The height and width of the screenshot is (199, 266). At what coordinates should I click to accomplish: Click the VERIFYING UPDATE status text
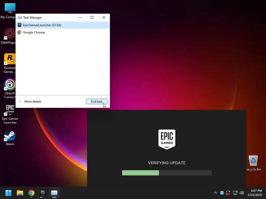point(167,163)
